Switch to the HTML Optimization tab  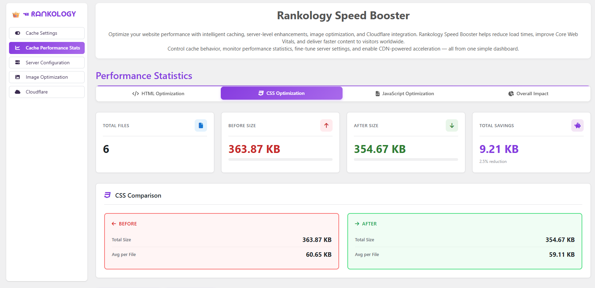[158, 93]
